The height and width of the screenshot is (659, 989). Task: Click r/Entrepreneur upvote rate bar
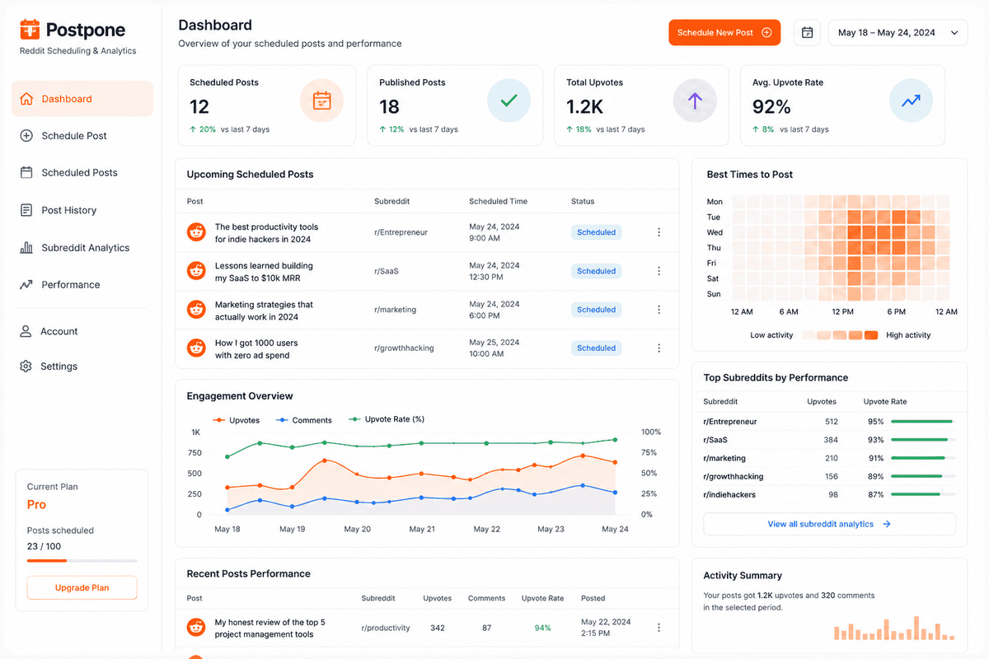click(922, 422)
